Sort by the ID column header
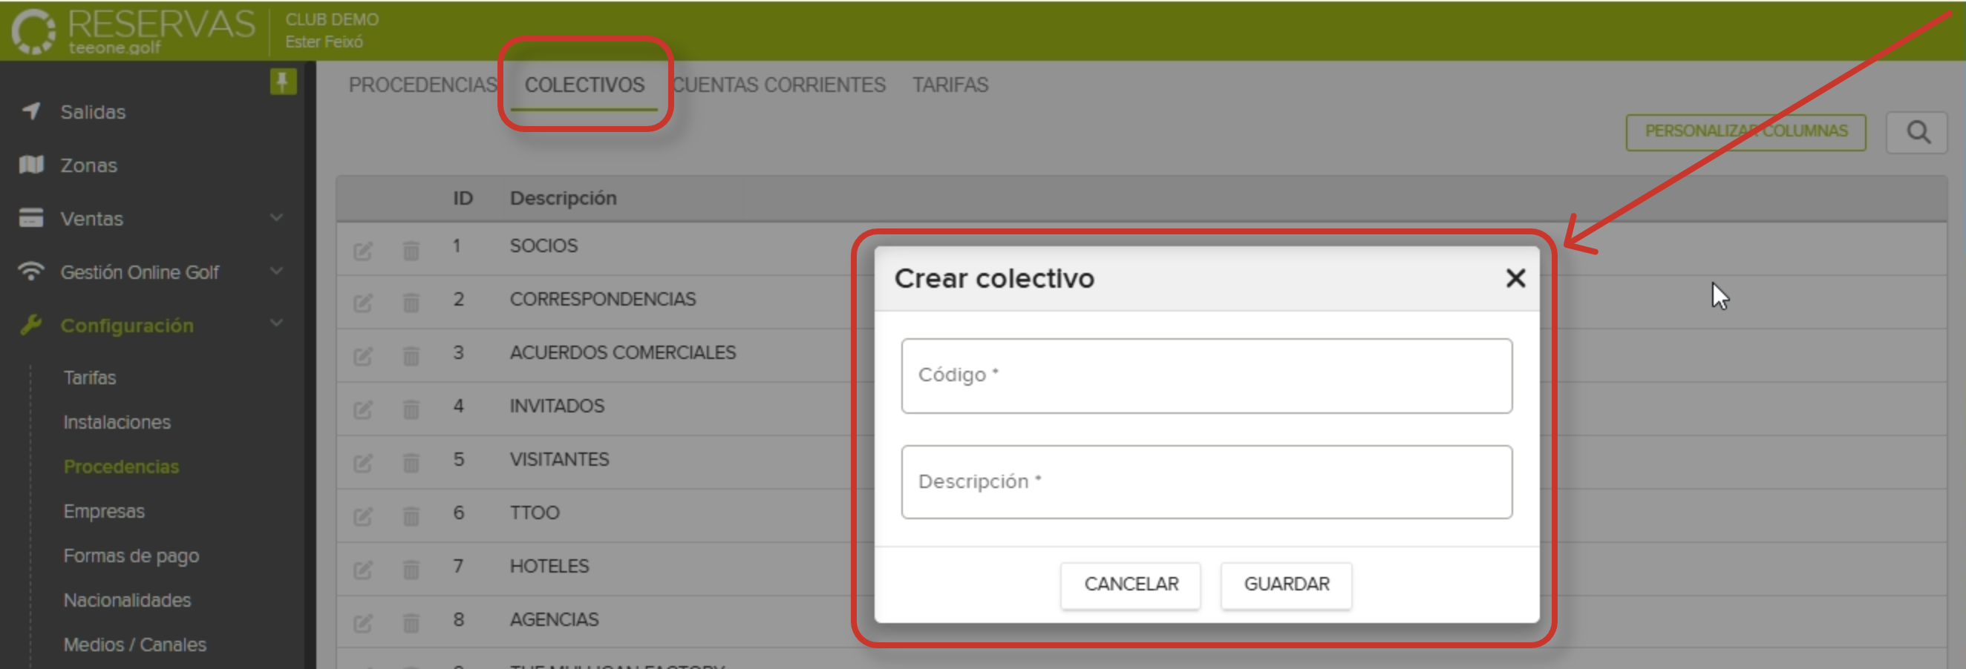Image resolution: width=1966 pixels, height=669 pixels. click(463, 198)
